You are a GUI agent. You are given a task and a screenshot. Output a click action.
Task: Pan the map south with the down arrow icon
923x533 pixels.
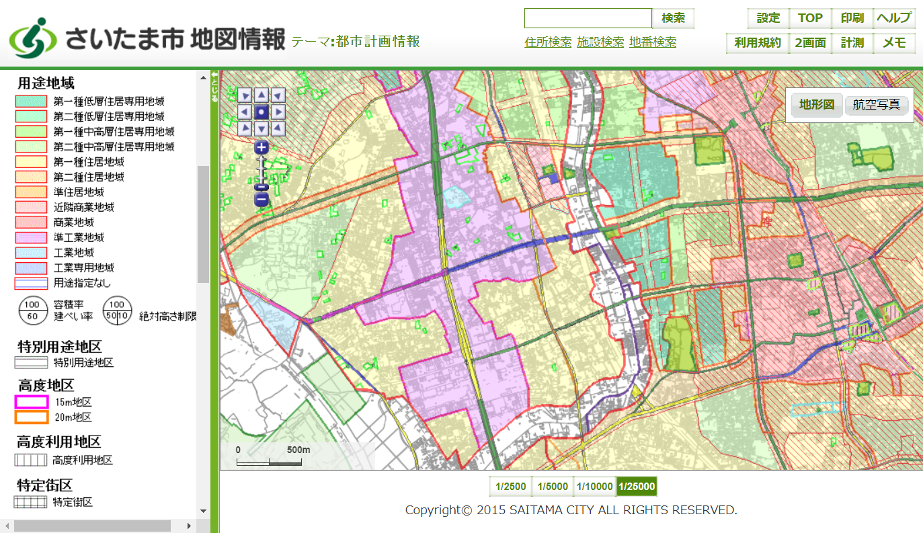coord(261,128)
